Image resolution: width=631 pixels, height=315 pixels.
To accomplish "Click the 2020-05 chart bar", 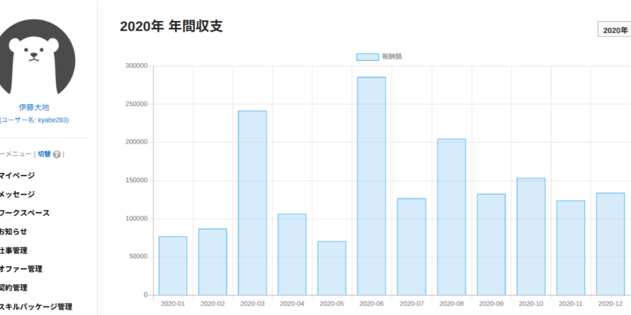I will (x=332, y=268).
